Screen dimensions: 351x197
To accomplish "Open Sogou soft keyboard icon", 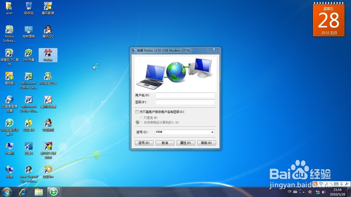I will click(336, 184).
